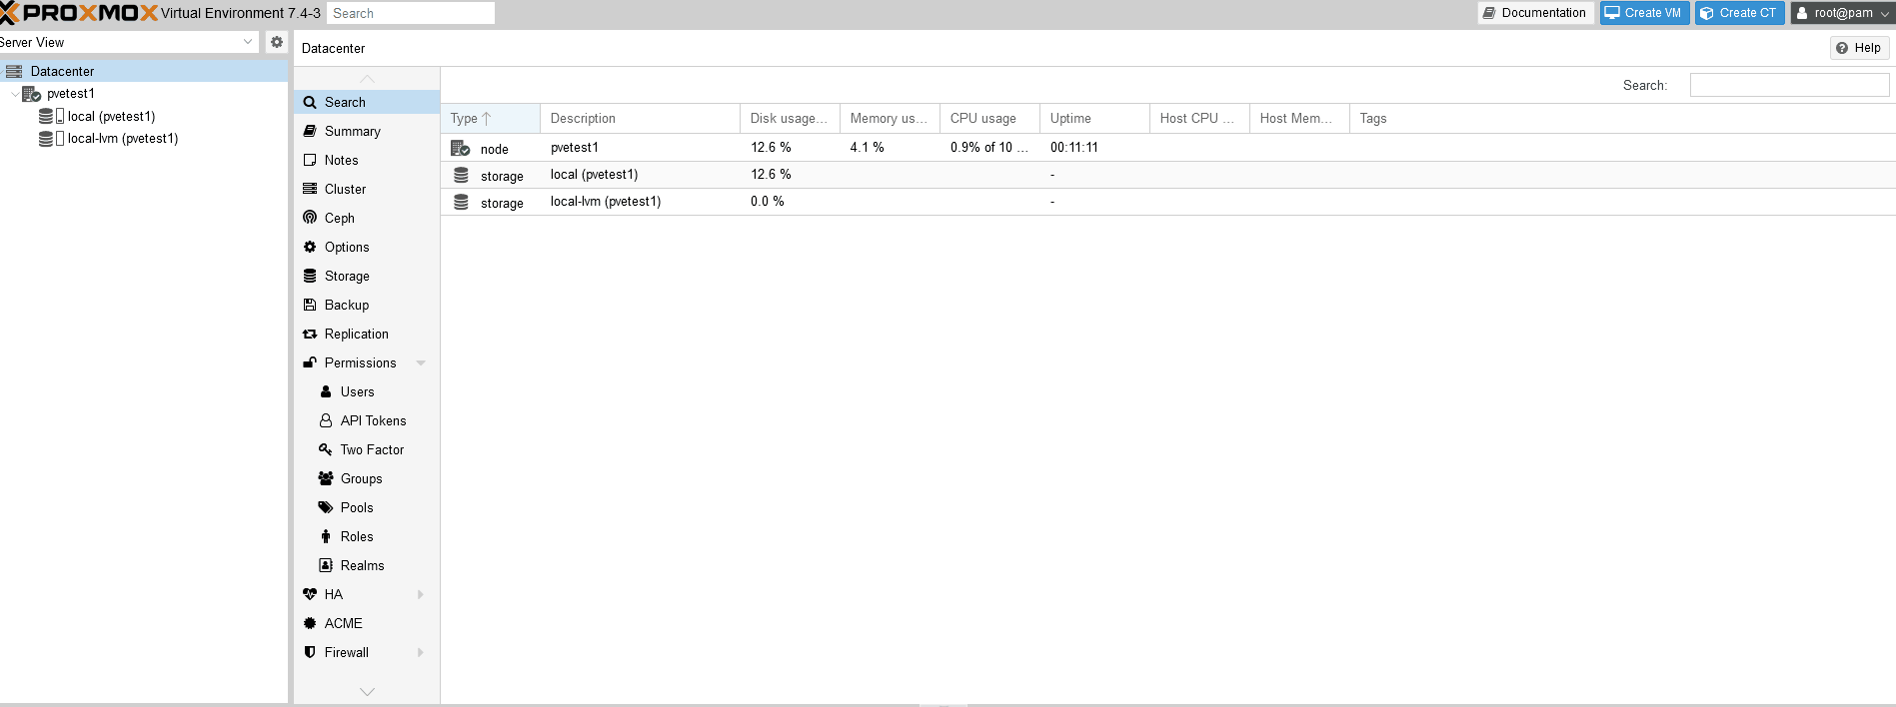
Task: Click node icon in pvetest1 table row
Action: pyautogui.click(x=461, y=148)
